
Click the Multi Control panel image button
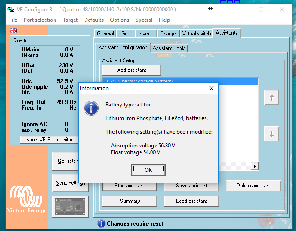(x=70, y=206)
